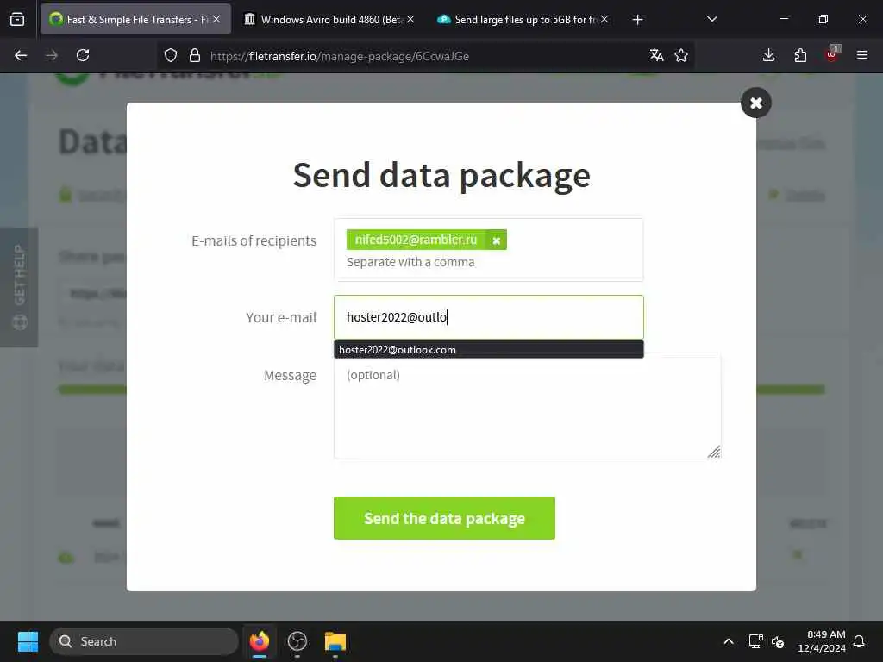Show hidden system tray icons

pos(728,641)
